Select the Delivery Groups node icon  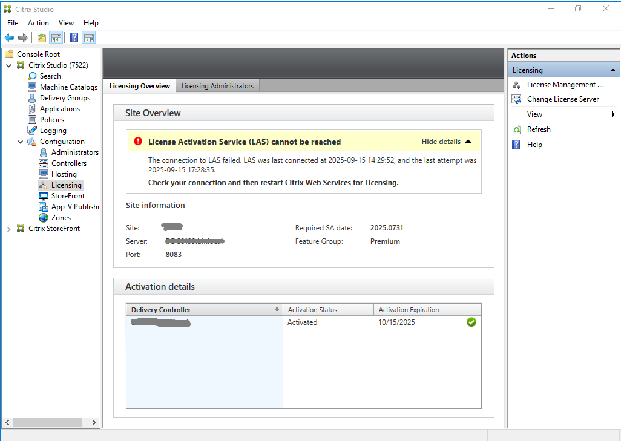click(33, 98)
